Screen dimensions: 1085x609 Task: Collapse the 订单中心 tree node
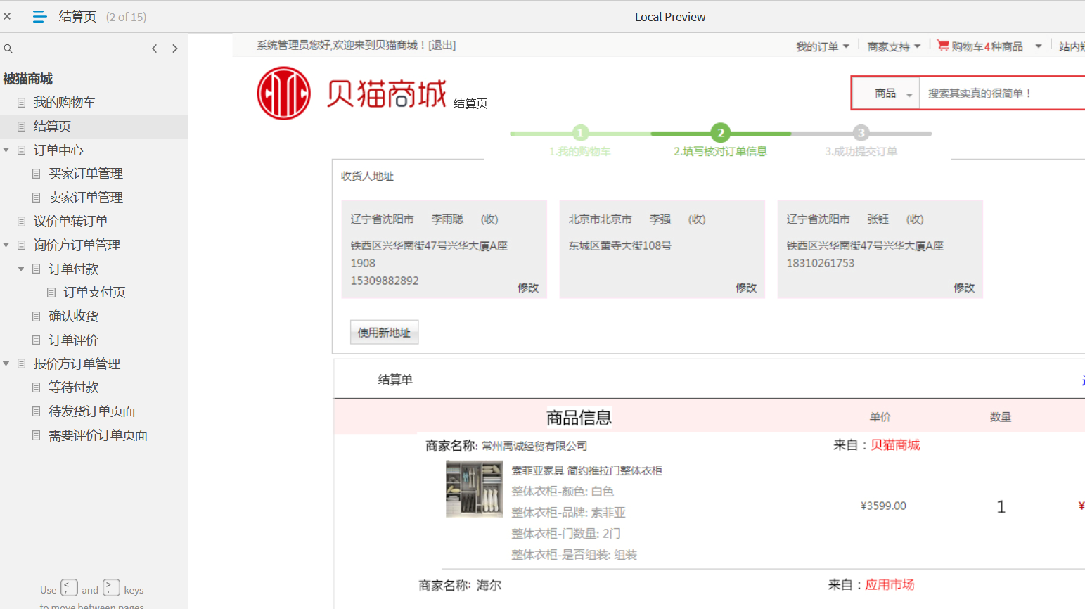tap(6, 150)
